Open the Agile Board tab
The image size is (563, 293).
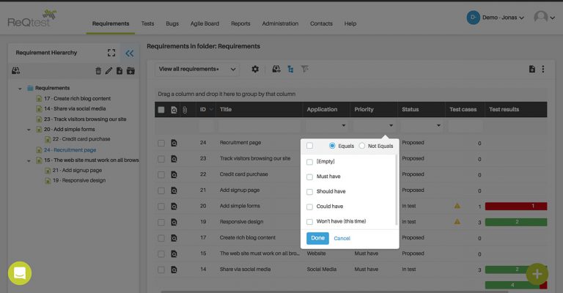(205, 23)
